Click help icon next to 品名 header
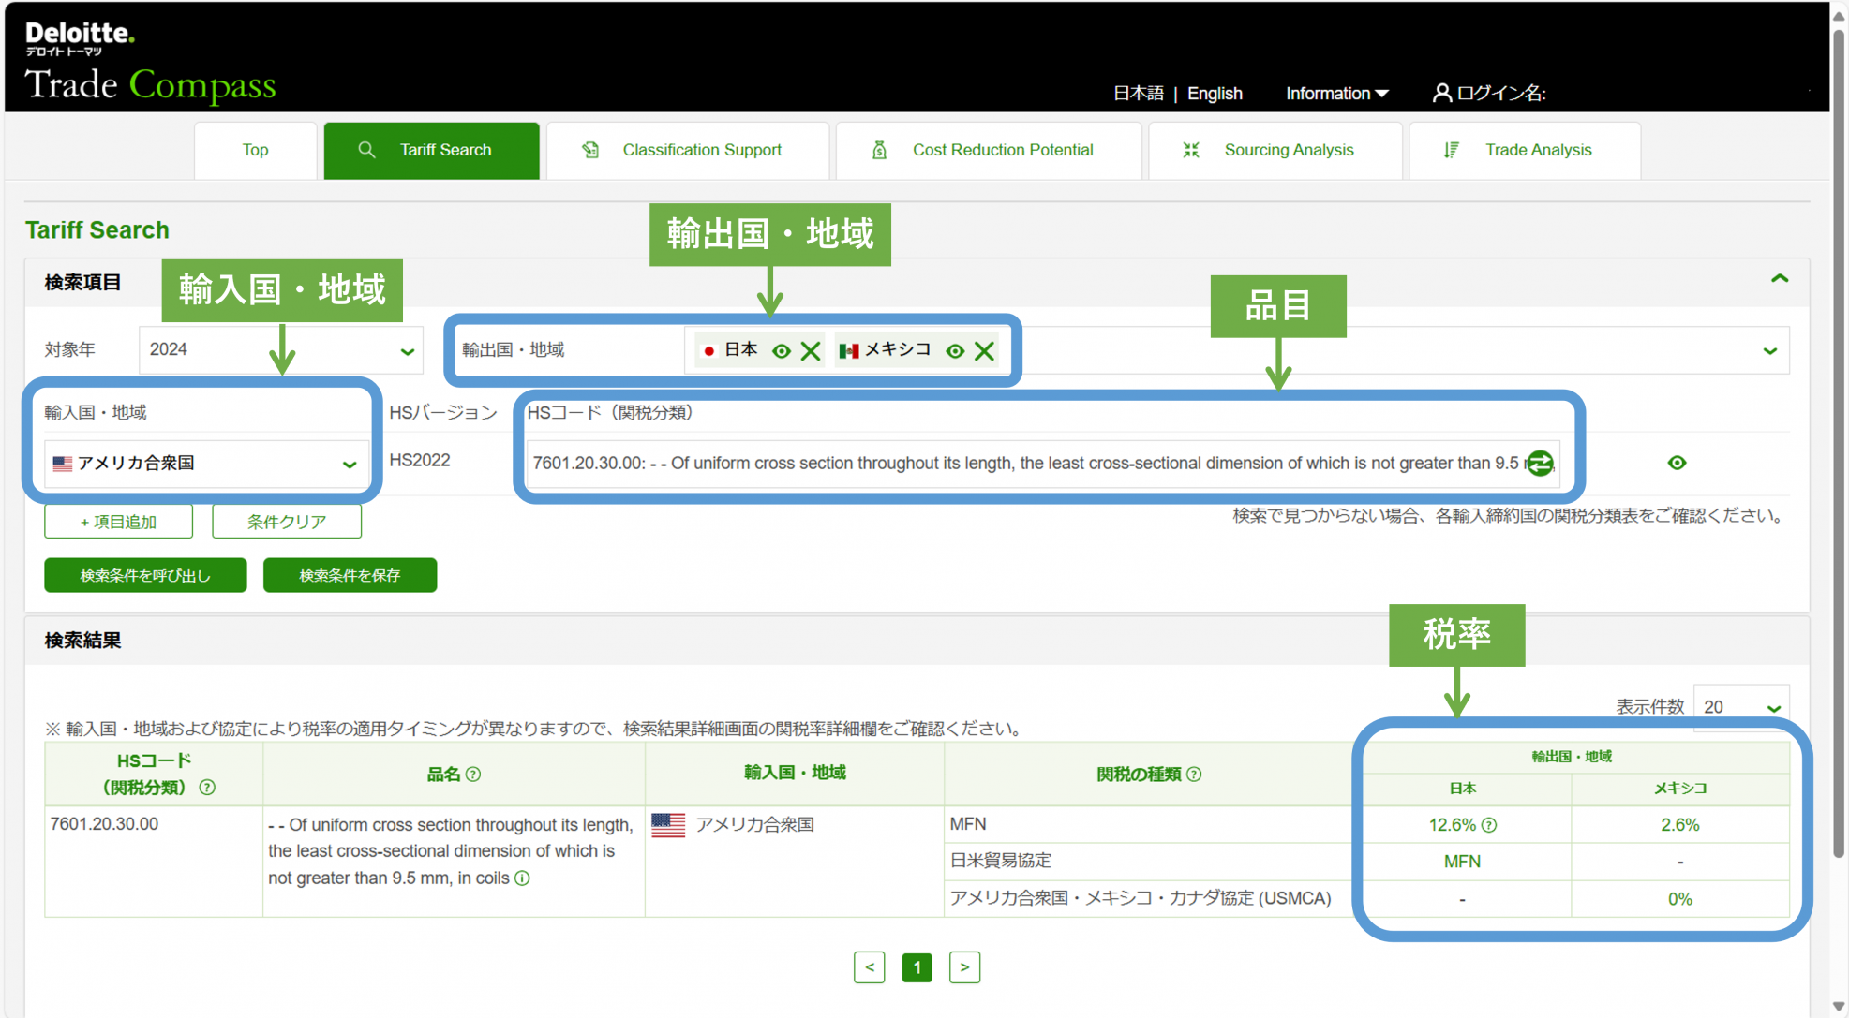The image size is (1849, 1018). [473, 775]
